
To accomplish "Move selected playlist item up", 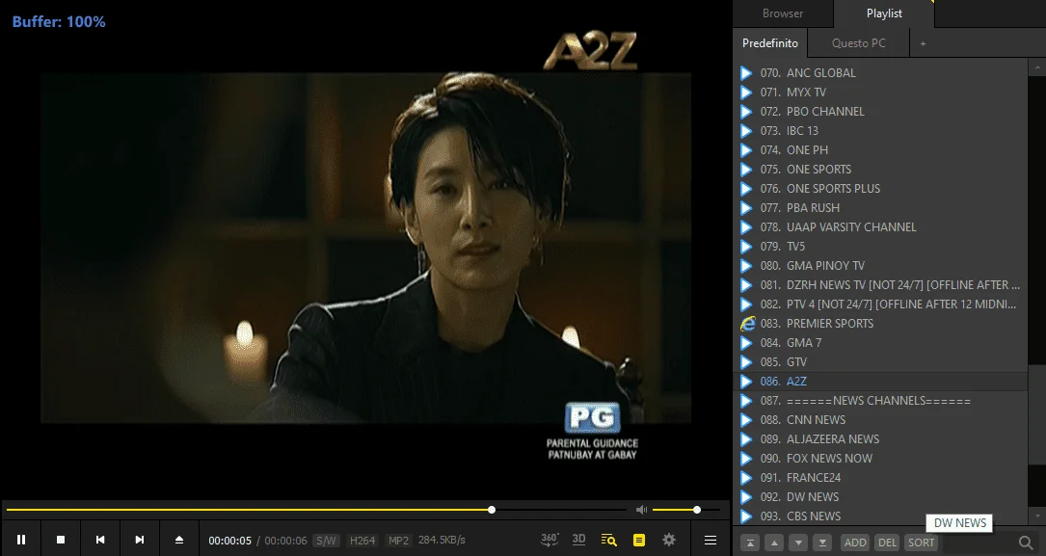I will coord(774,543).
